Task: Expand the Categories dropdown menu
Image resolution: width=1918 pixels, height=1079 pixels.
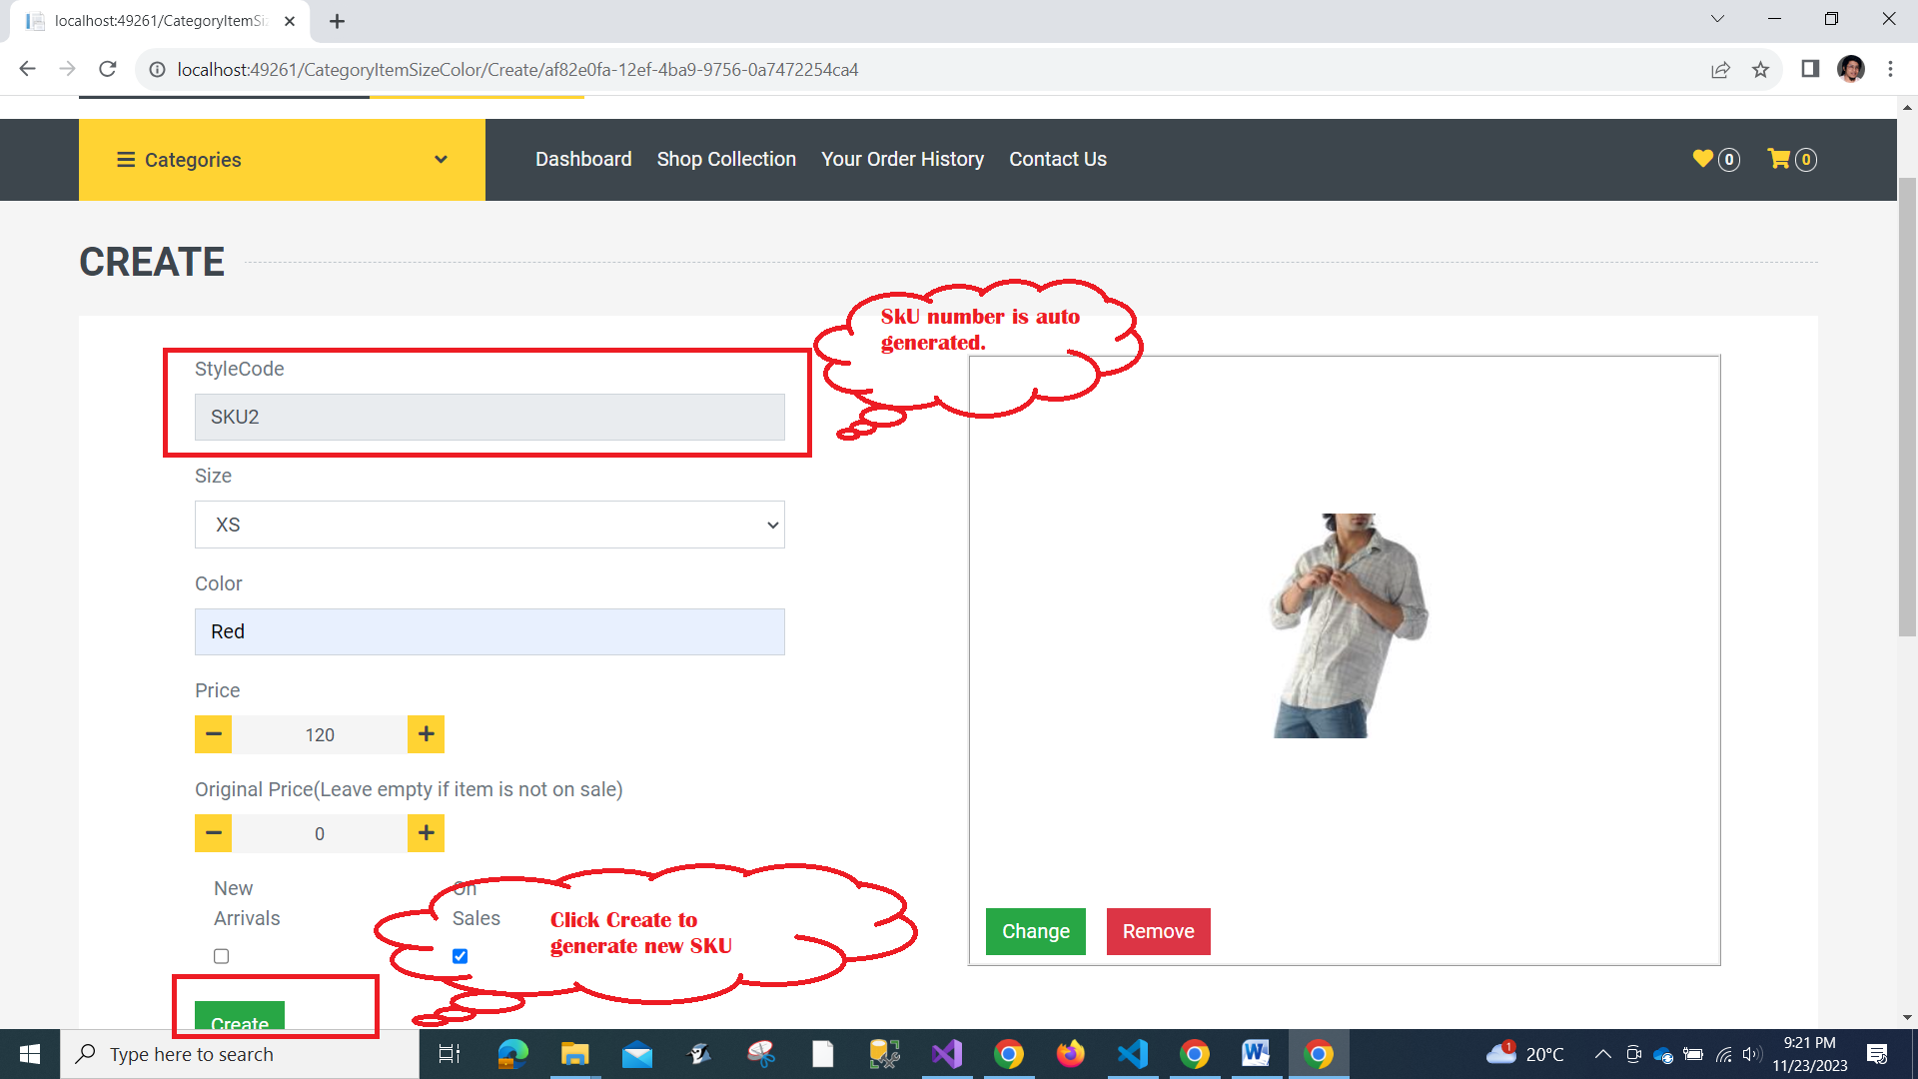Action: click(x=282, y=160)
